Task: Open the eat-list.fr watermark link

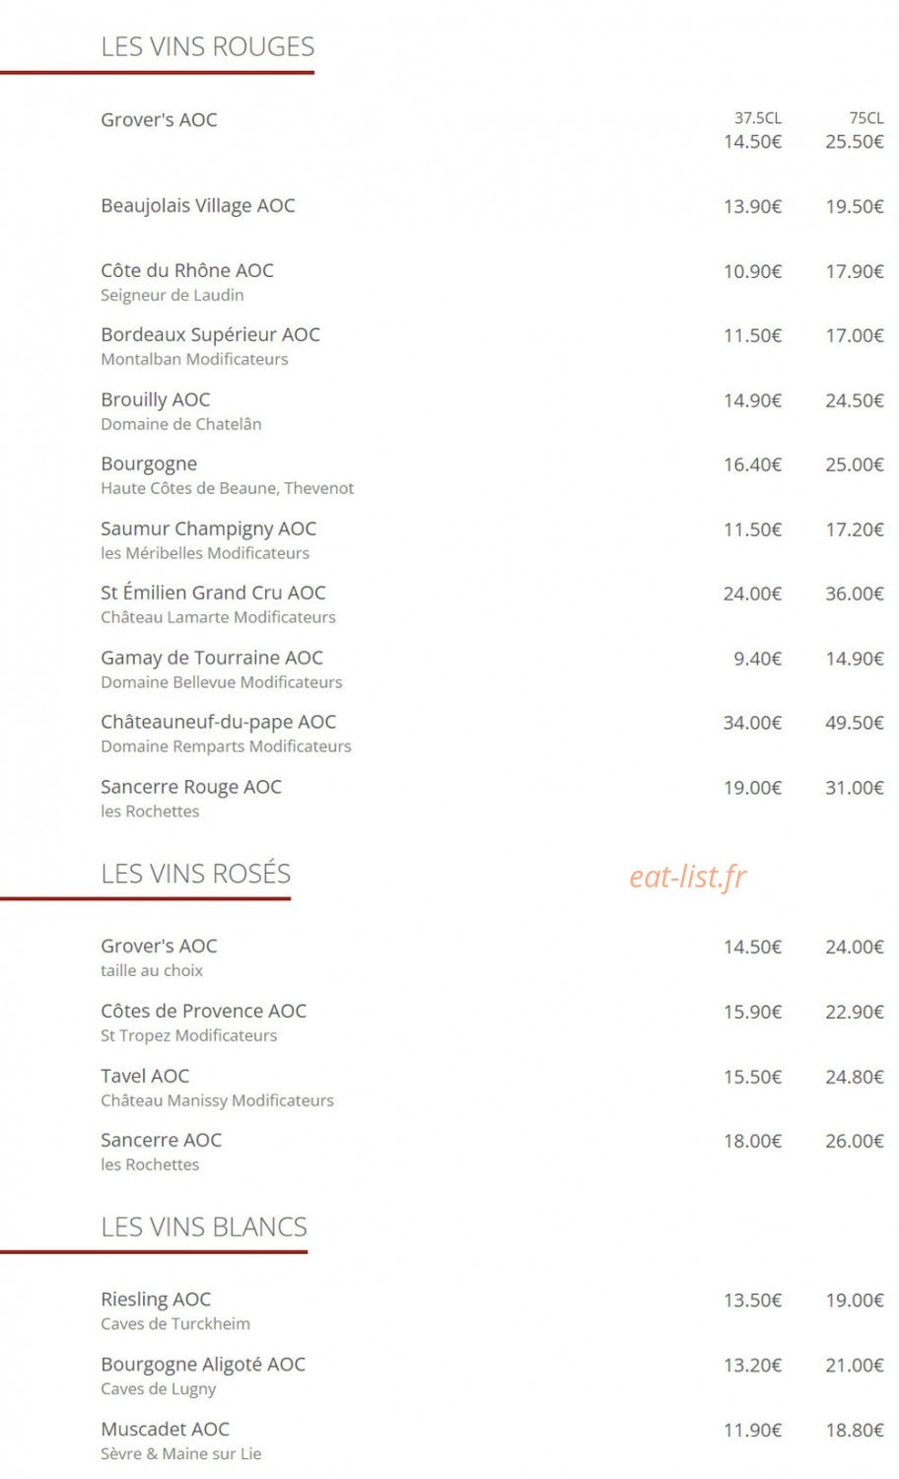Action: (x=688, y=876)
